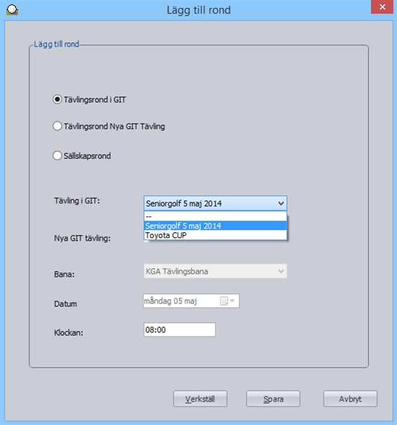Focus the Klockan time field showing 08:00
397x425 pixels.
pyautogui.click(x=180, y=330)
